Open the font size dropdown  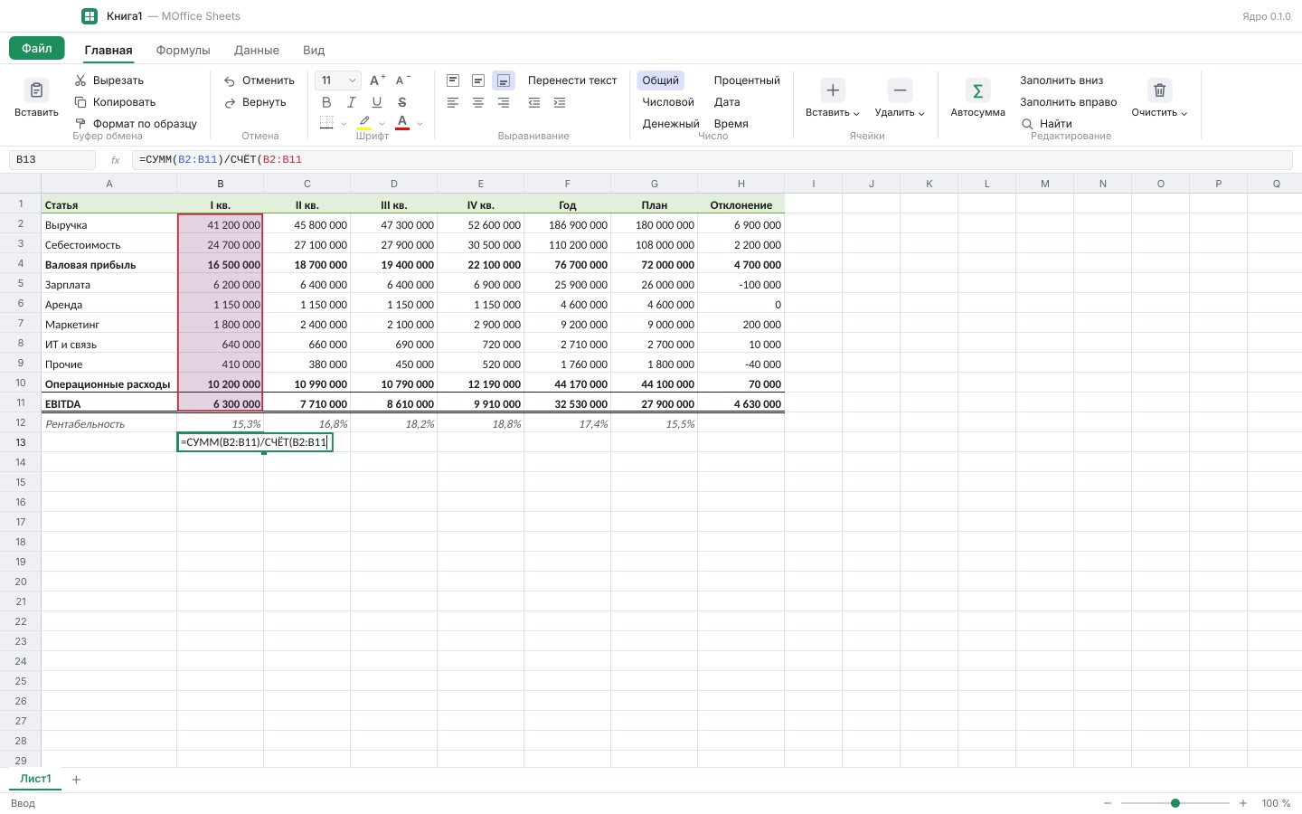pyautogui.click(x=338, y=80)
